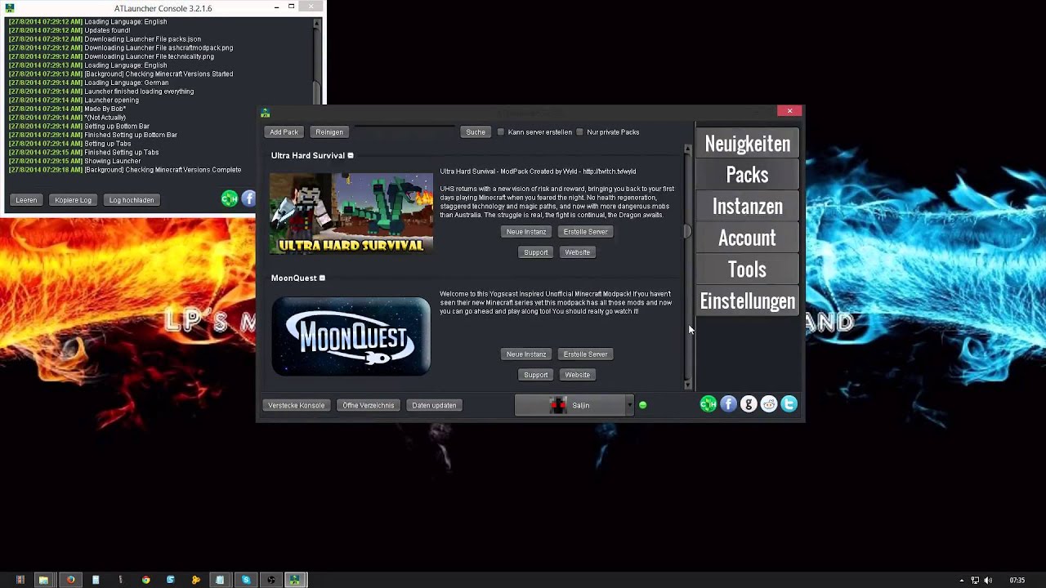
Task: Open Google Chrome from the taskbar
Action: tap(145, 580)
